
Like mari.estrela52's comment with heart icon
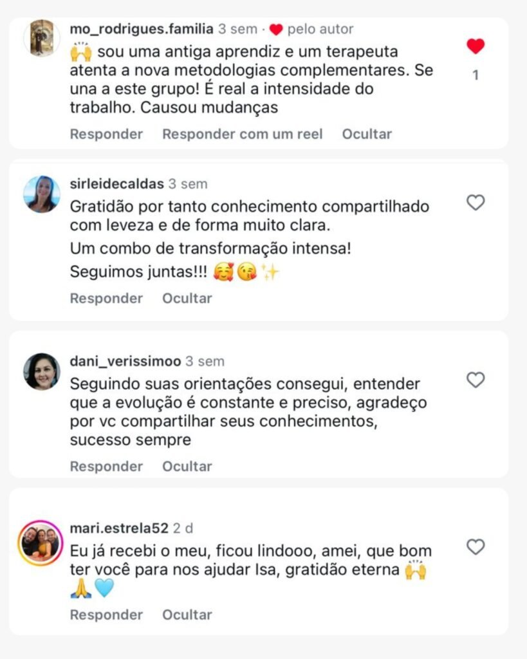(476, 548)
